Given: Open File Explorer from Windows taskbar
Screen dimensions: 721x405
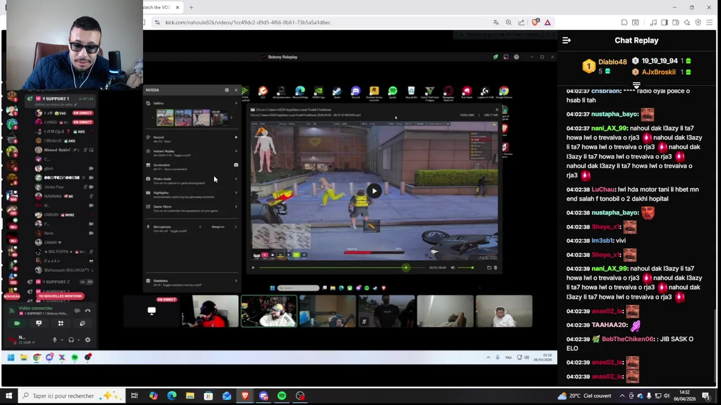Looking at the screenshot, I should [x=190, y=396].
